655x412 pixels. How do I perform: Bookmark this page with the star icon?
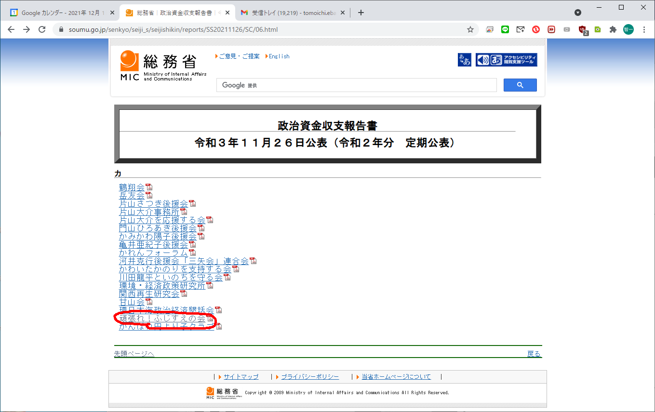[470, 29]
